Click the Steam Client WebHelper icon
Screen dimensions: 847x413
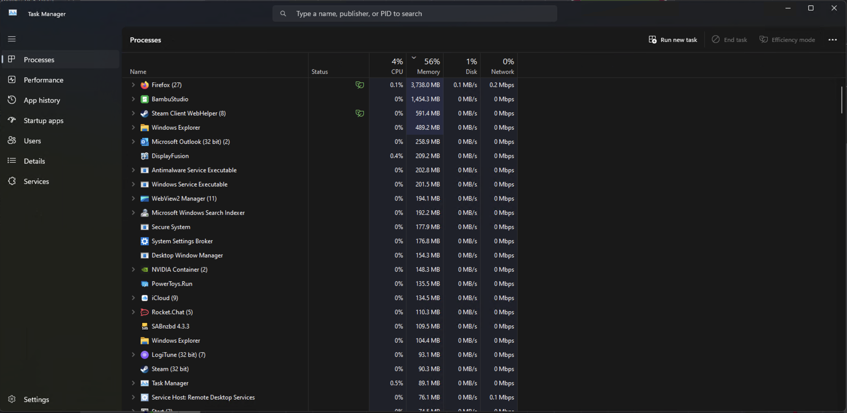pos(144,113)
